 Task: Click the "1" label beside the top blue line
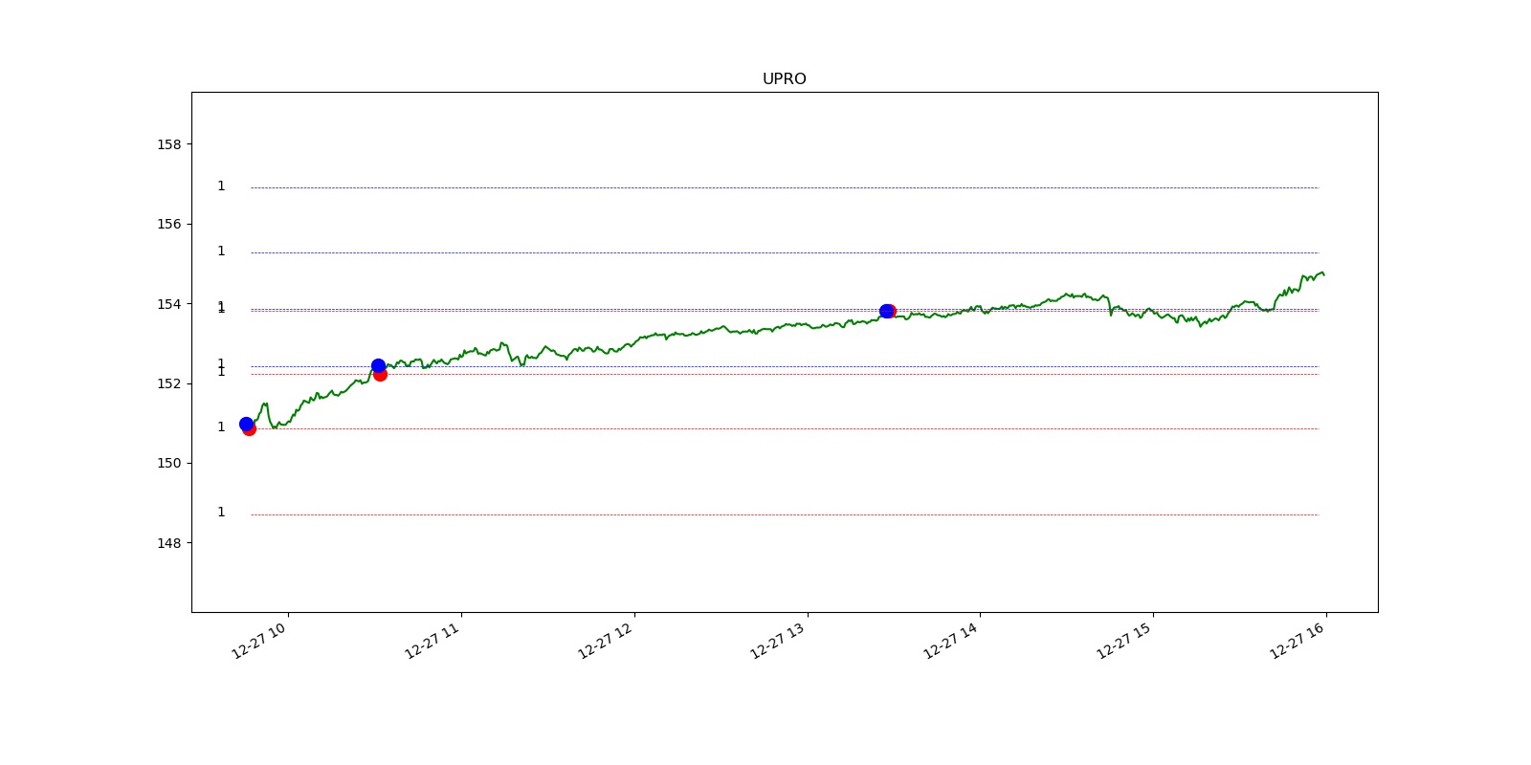[221, 186]
